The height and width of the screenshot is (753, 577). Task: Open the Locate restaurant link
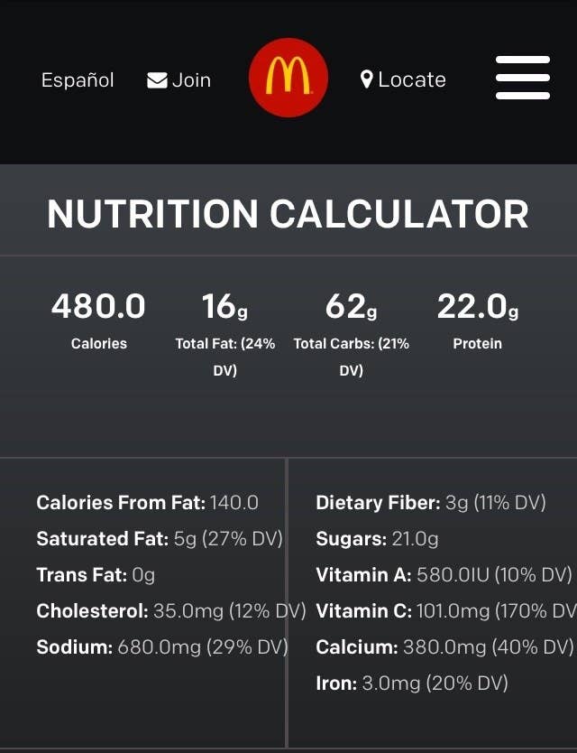[x=403, y=79]
